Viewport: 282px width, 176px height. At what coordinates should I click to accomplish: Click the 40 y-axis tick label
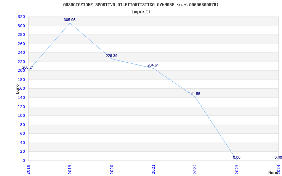tap(23, 143)
